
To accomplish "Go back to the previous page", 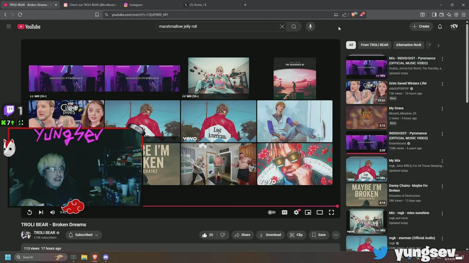I will pos(5,15).
